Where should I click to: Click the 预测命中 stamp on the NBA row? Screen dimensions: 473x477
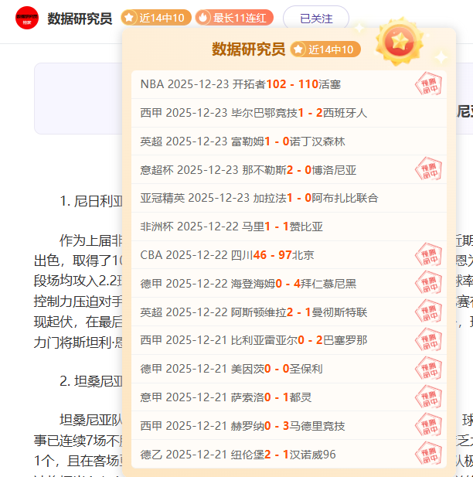(x=428, y=84)
